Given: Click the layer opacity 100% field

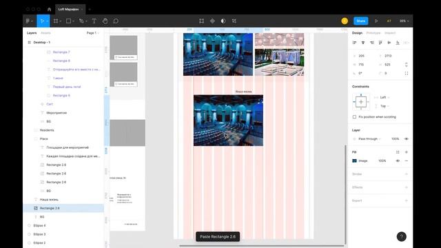Looking at the screenshot, I should pyautogui.click(x=395, y=139).
